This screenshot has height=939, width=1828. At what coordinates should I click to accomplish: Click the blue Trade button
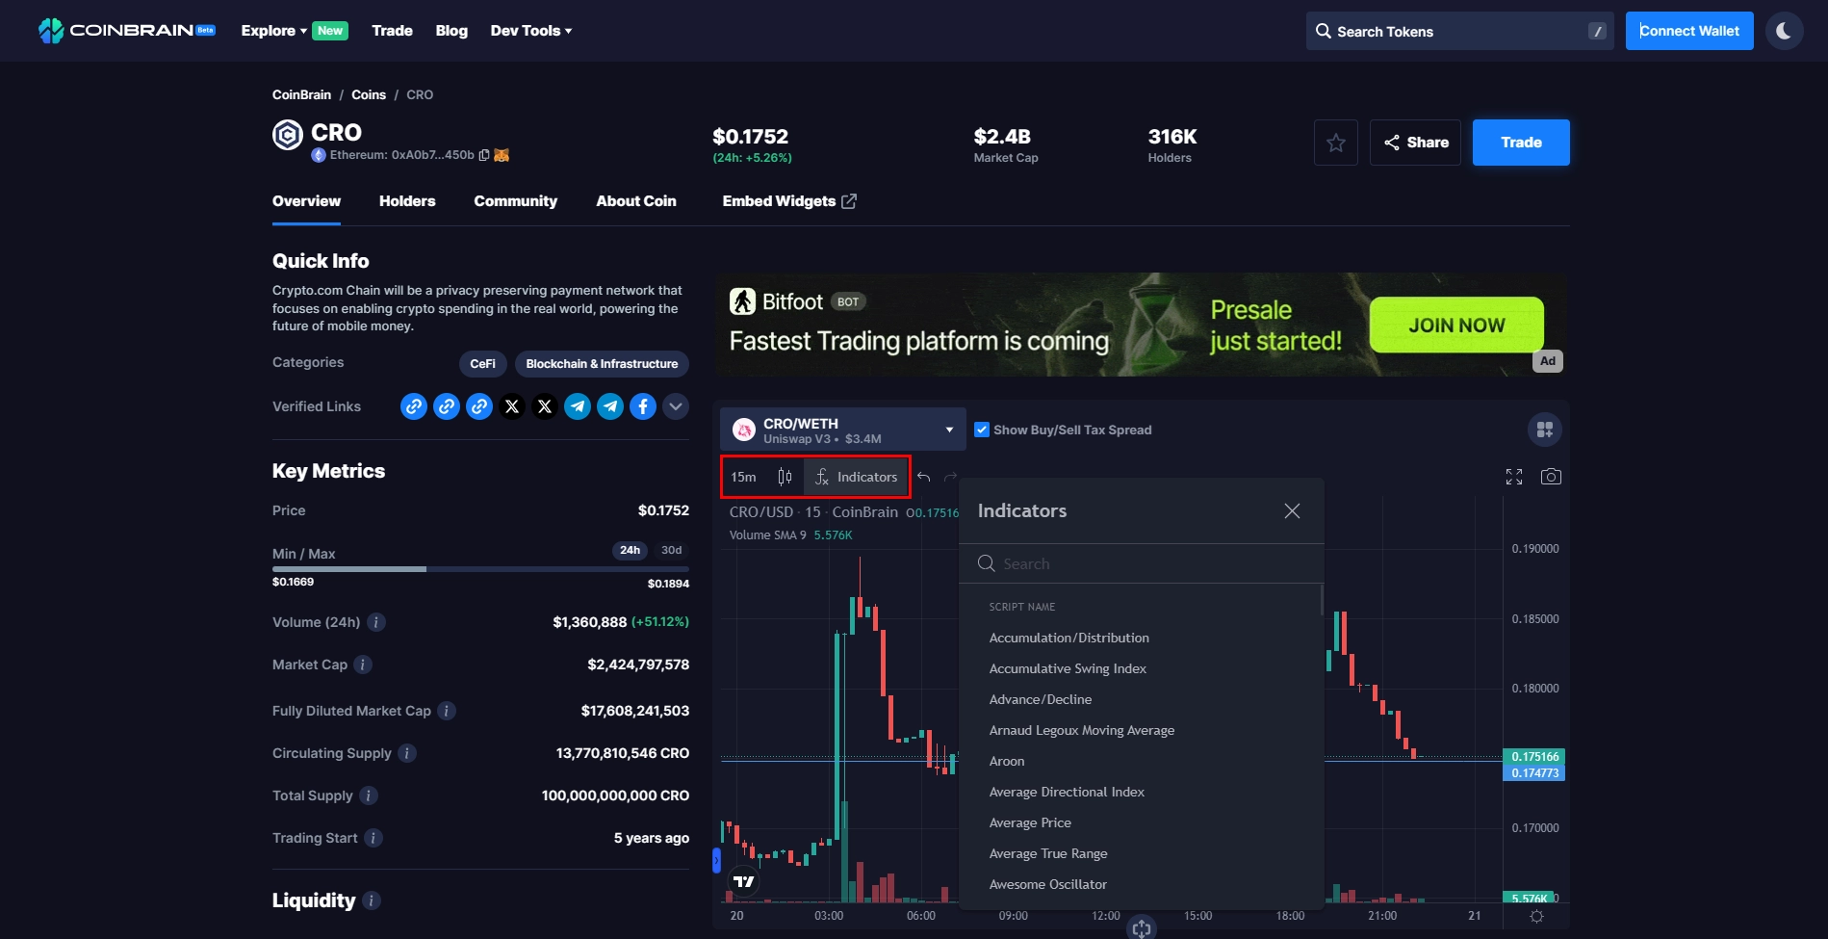pyautogui.click(x=1521, y=143)
